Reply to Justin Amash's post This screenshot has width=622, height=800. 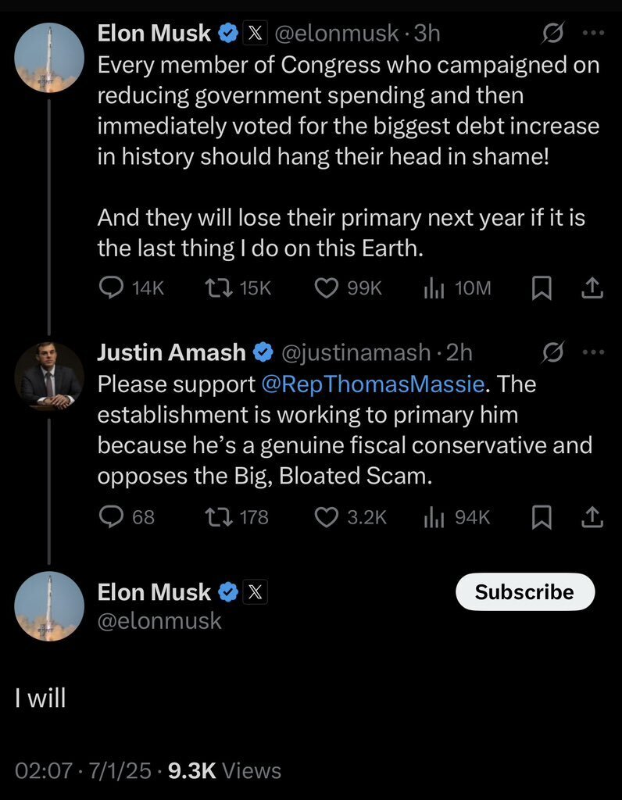pyautogui.click(x=111, y=516)
